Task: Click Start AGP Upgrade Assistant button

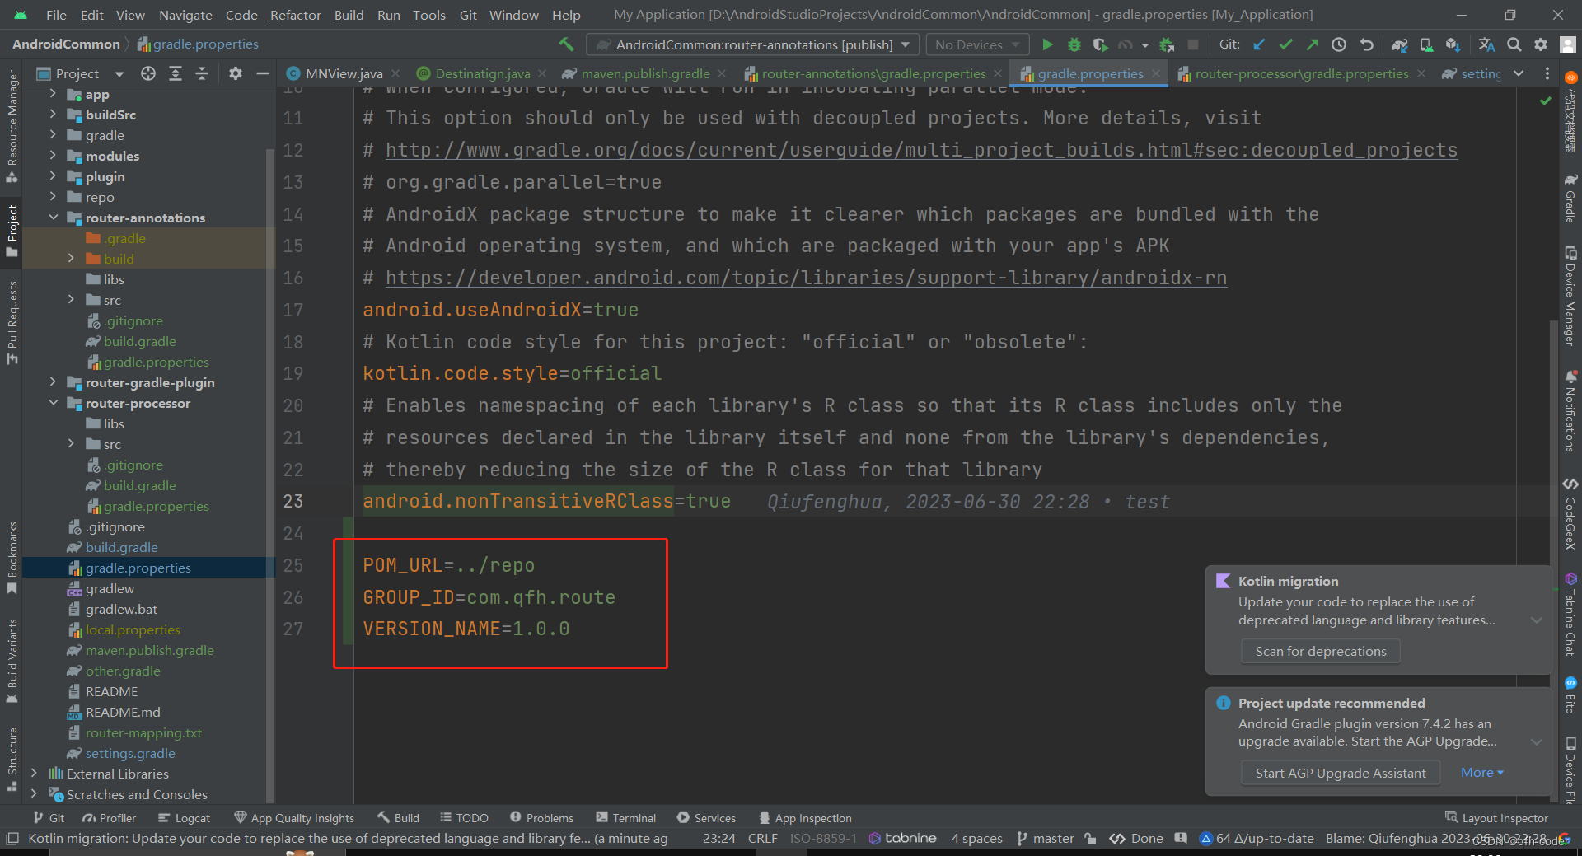Action: [x=1341, y=773]
